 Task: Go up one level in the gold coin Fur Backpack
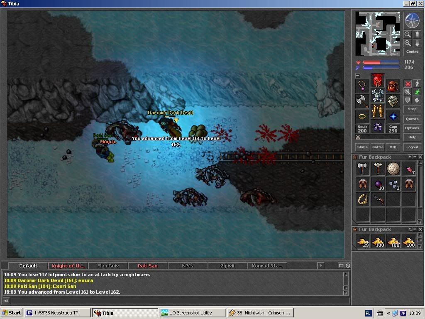(x=410, y=229)
